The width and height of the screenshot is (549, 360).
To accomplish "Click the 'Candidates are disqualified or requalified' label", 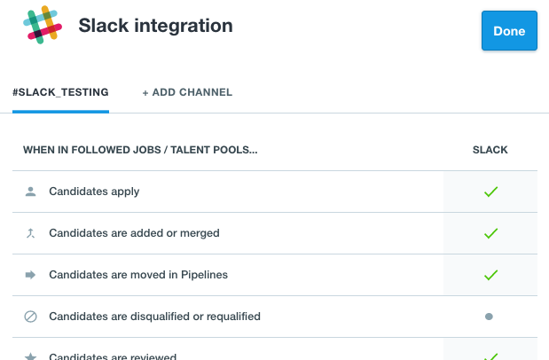I will 154,317.
